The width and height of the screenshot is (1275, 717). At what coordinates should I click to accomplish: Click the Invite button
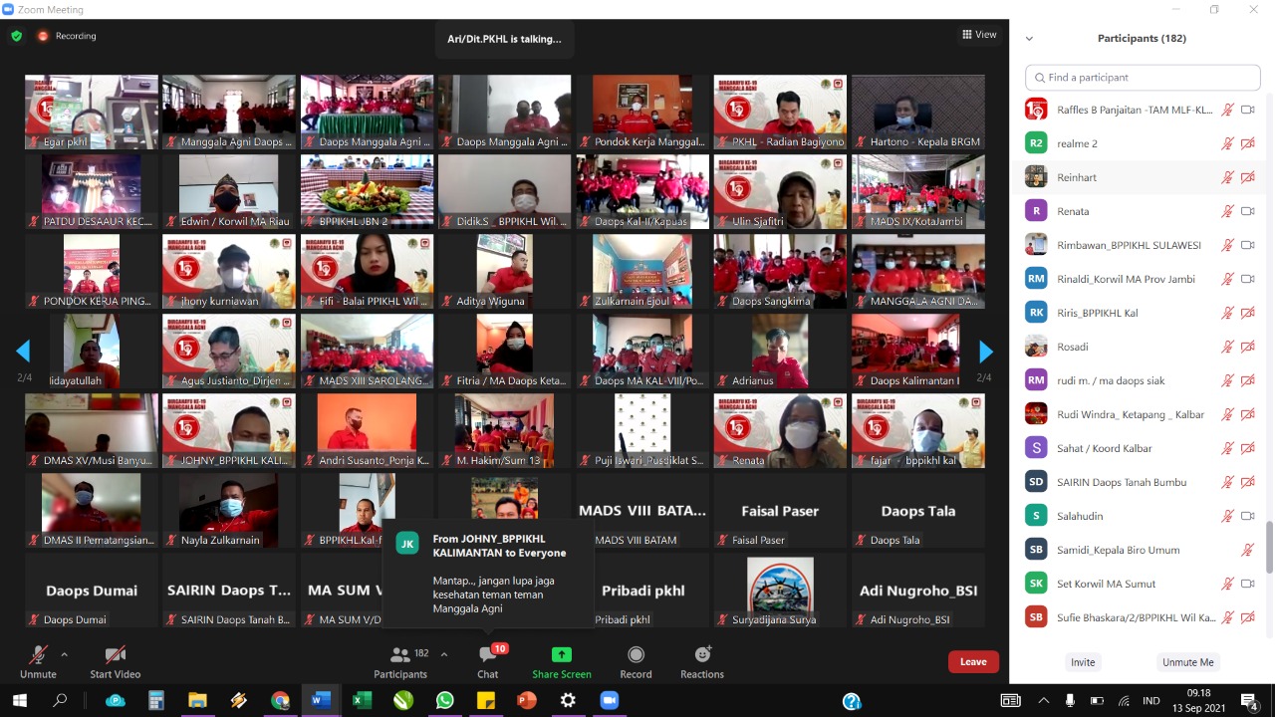click(1083, 662)
